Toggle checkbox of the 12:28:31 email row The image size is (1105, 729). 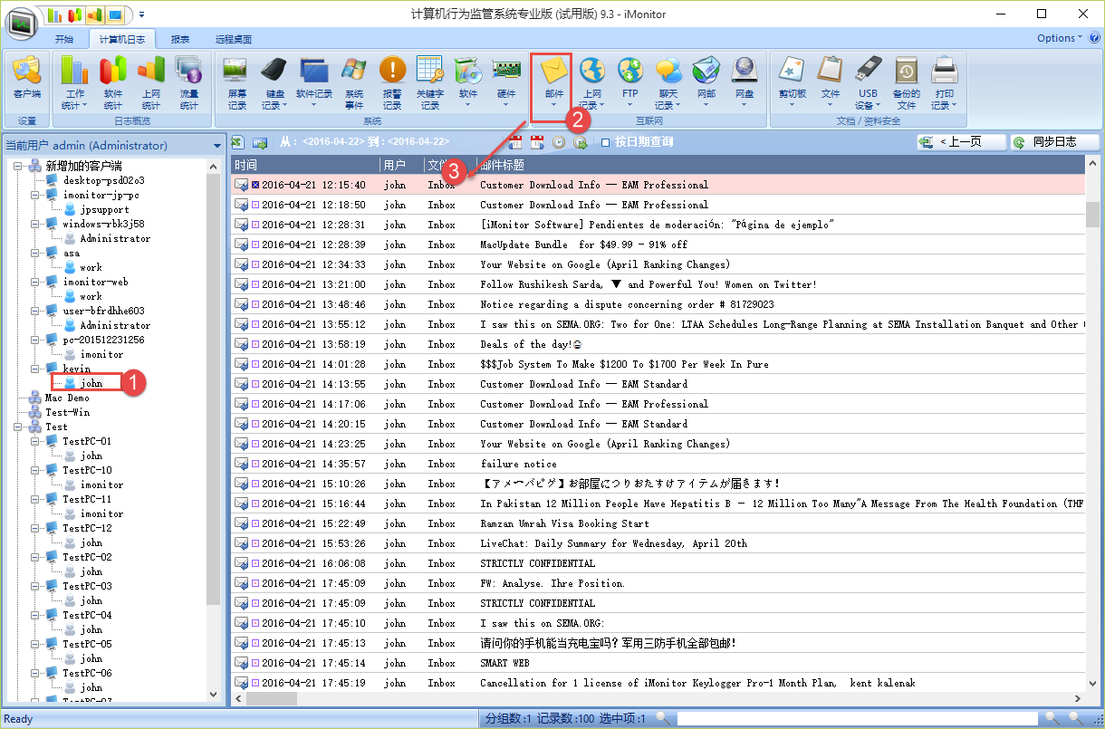[x=255, y=225]
